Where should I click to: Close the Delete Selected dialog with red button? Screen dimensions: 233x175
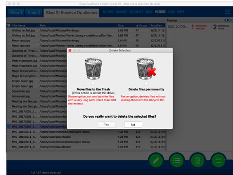click(70, 50)
